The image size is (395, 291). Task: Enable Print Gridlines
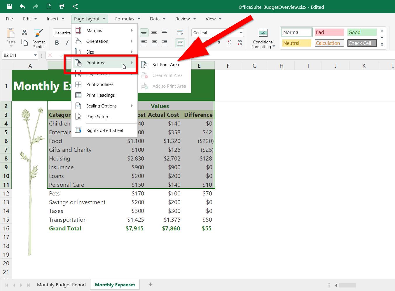click(x=99, y=84)
